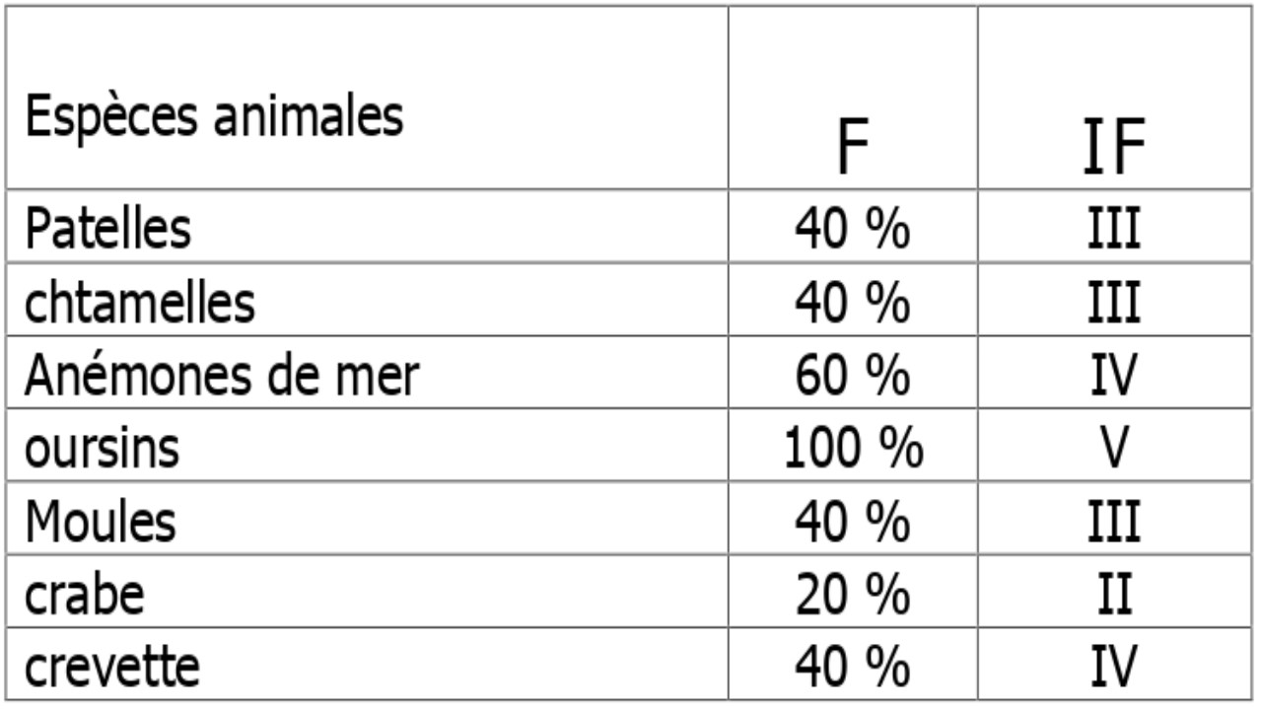Image resolution: width=1262 pixels, height=710 pixels.
Task: Click the Patelles species cell
Action: click(108, 229)
